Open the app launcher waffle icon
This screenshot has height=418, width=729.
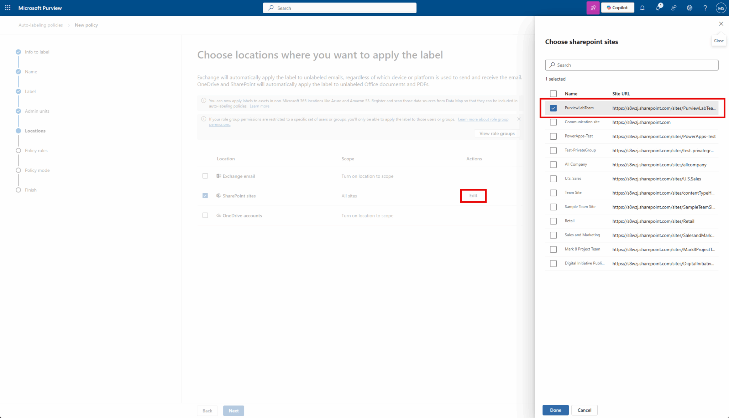7,7
